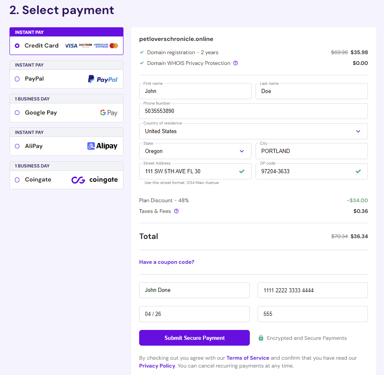The image size is (384, 375).
Task: Open the Terms of Service link
Action: tap(248, 358)
